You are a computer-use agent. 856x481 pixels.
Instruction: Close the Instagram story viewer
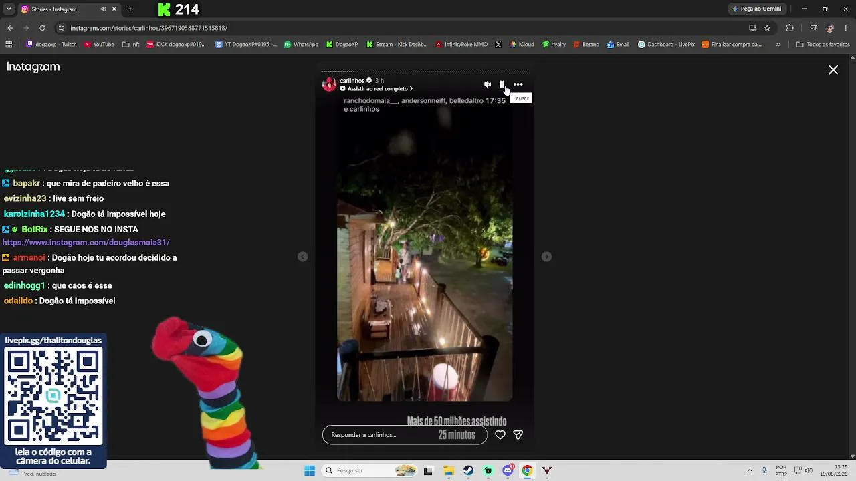833,70
